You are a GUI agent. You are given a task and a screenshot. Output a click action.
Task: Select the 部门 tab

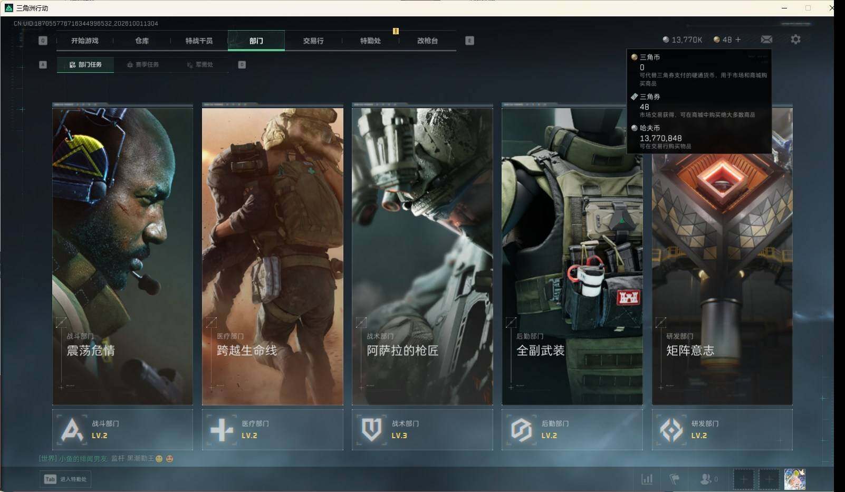pos(256,41)
